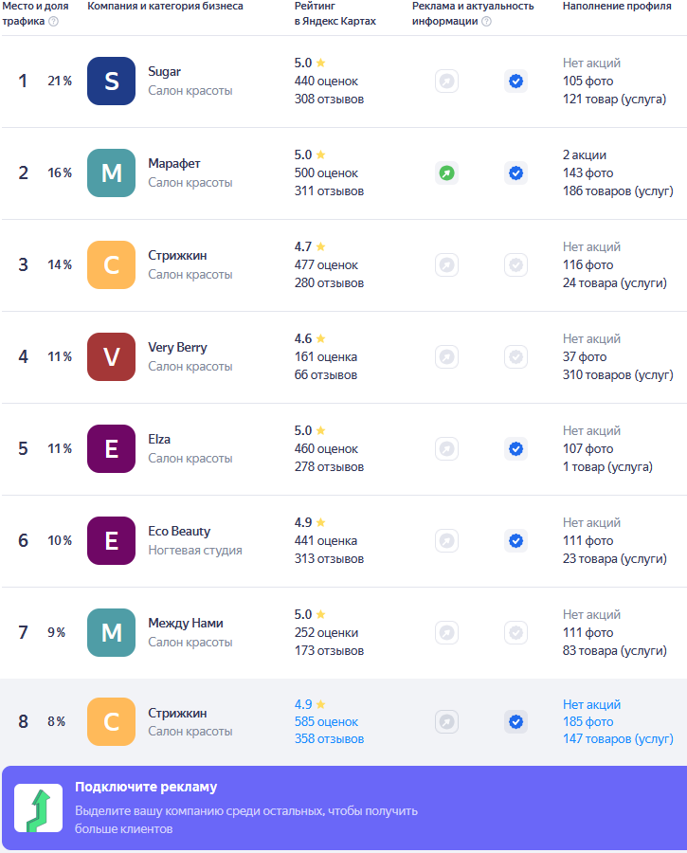Click the green advertising icon for Марафет
The width and height of the screenshot is (687, 853).
coord(446,173)
